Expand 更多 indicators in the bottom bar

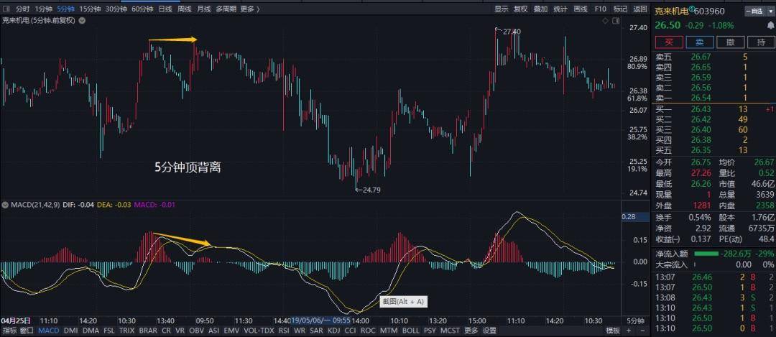click(471, 331)
